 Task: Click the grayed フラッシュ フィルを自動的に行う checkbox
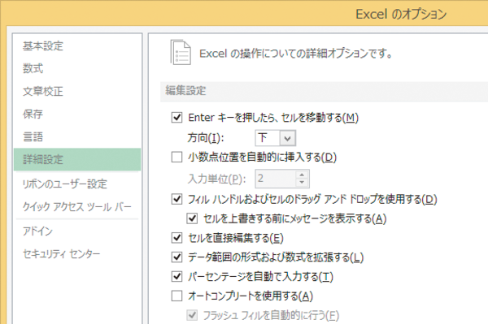click(x=192, y=316)
